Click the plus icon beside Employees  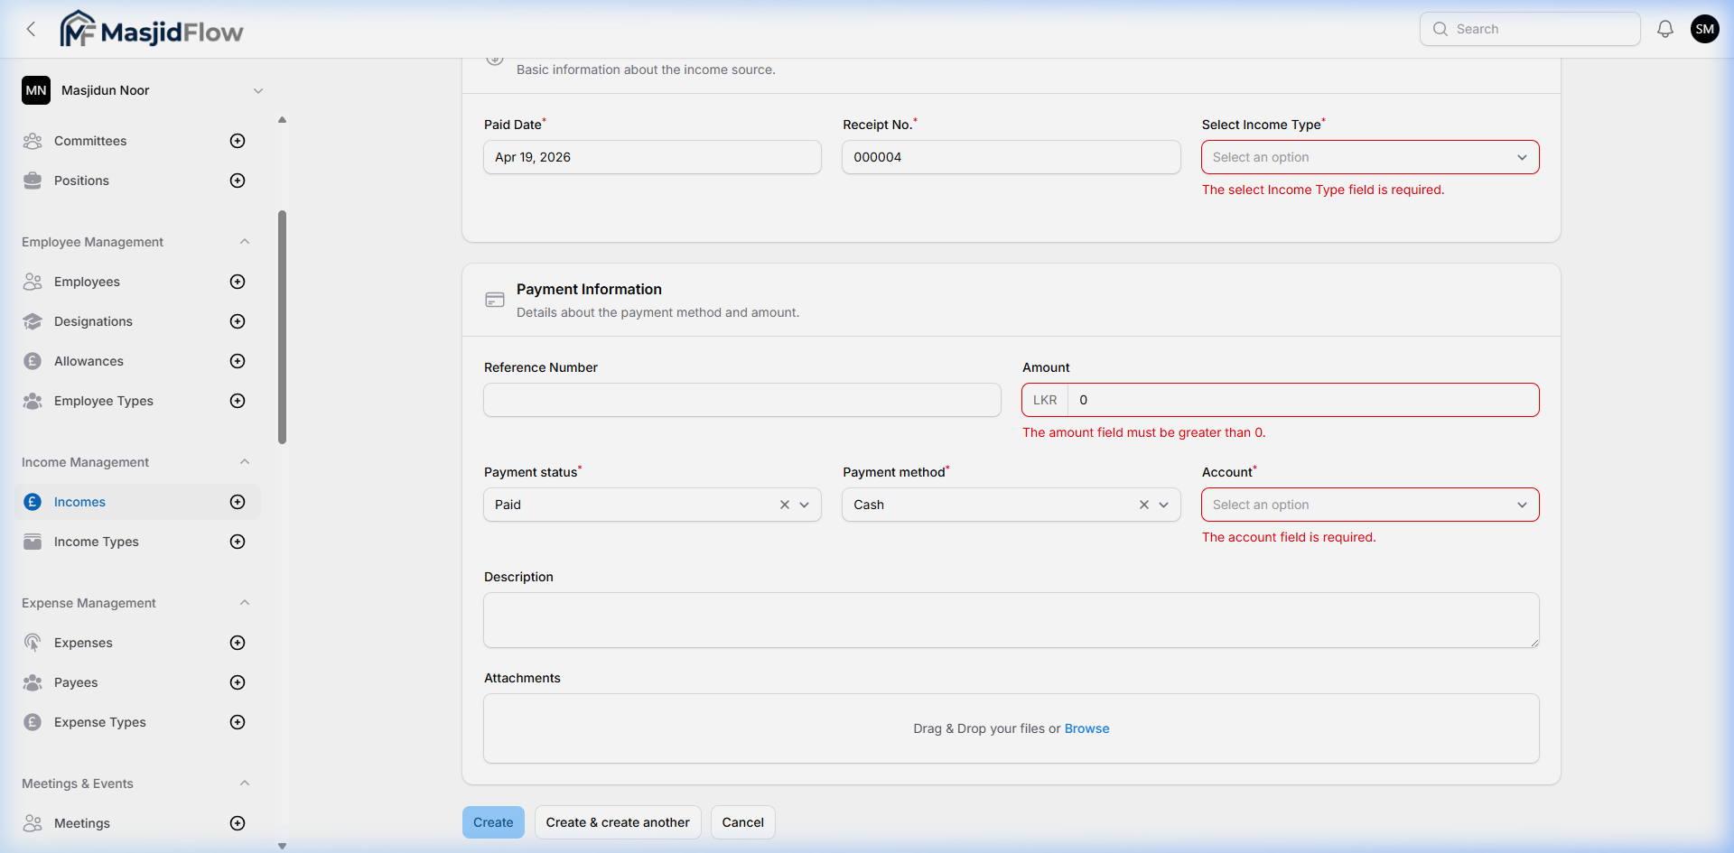coord(238,282)
